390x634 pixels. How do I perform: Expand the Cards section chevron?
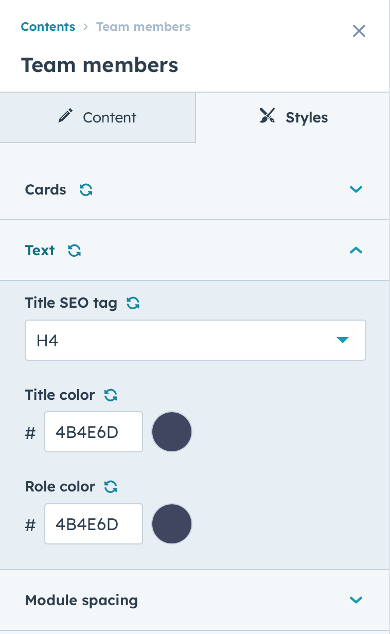356,189
